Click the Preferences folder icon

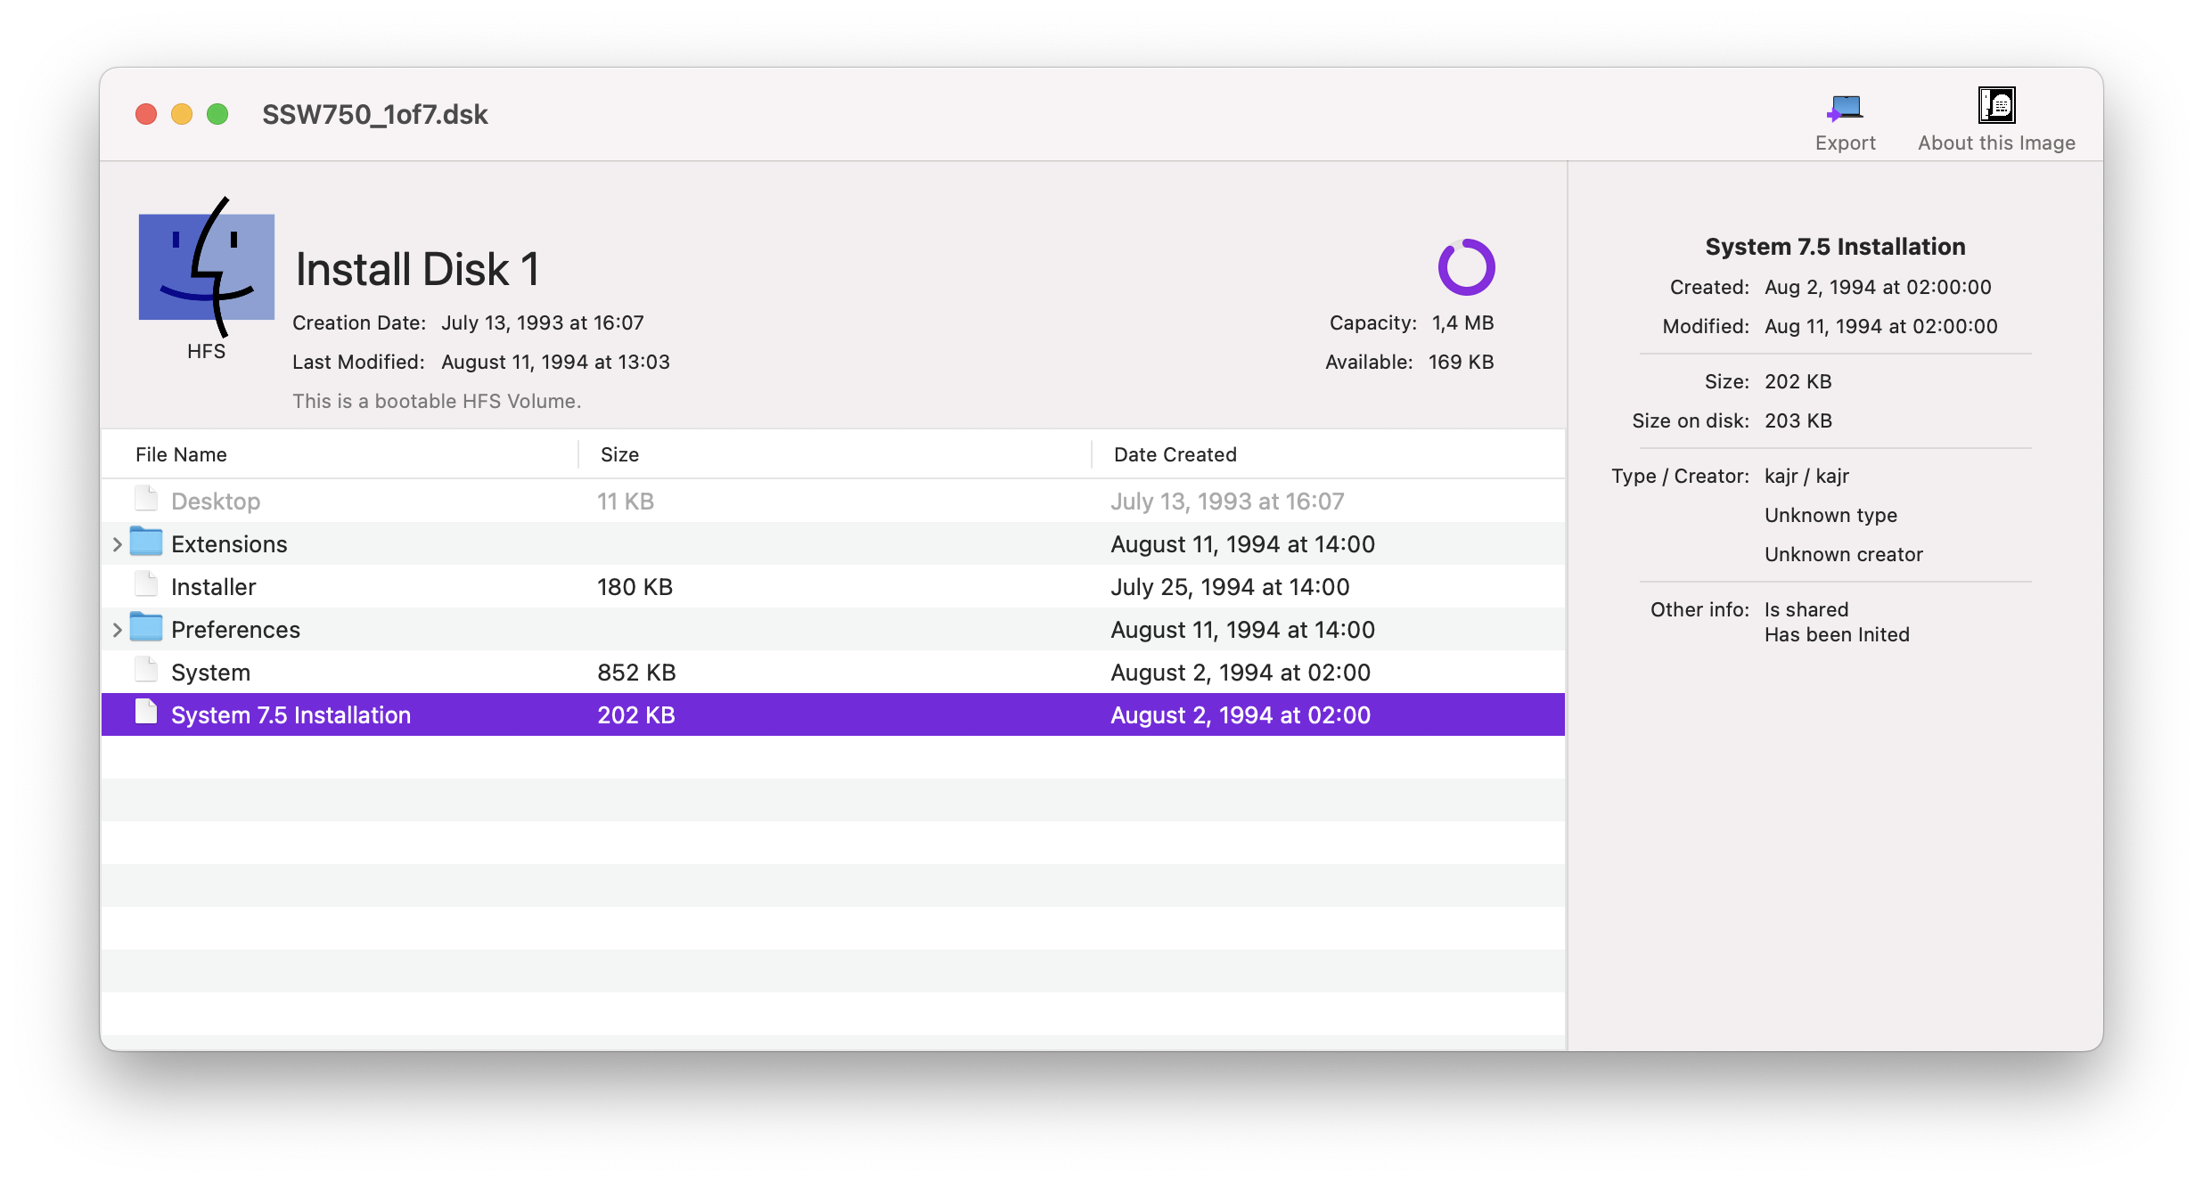(146, 627)
